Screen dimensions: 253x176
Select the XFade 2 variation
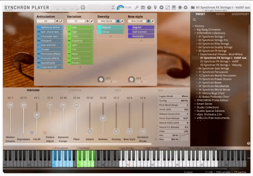point(80,63)
